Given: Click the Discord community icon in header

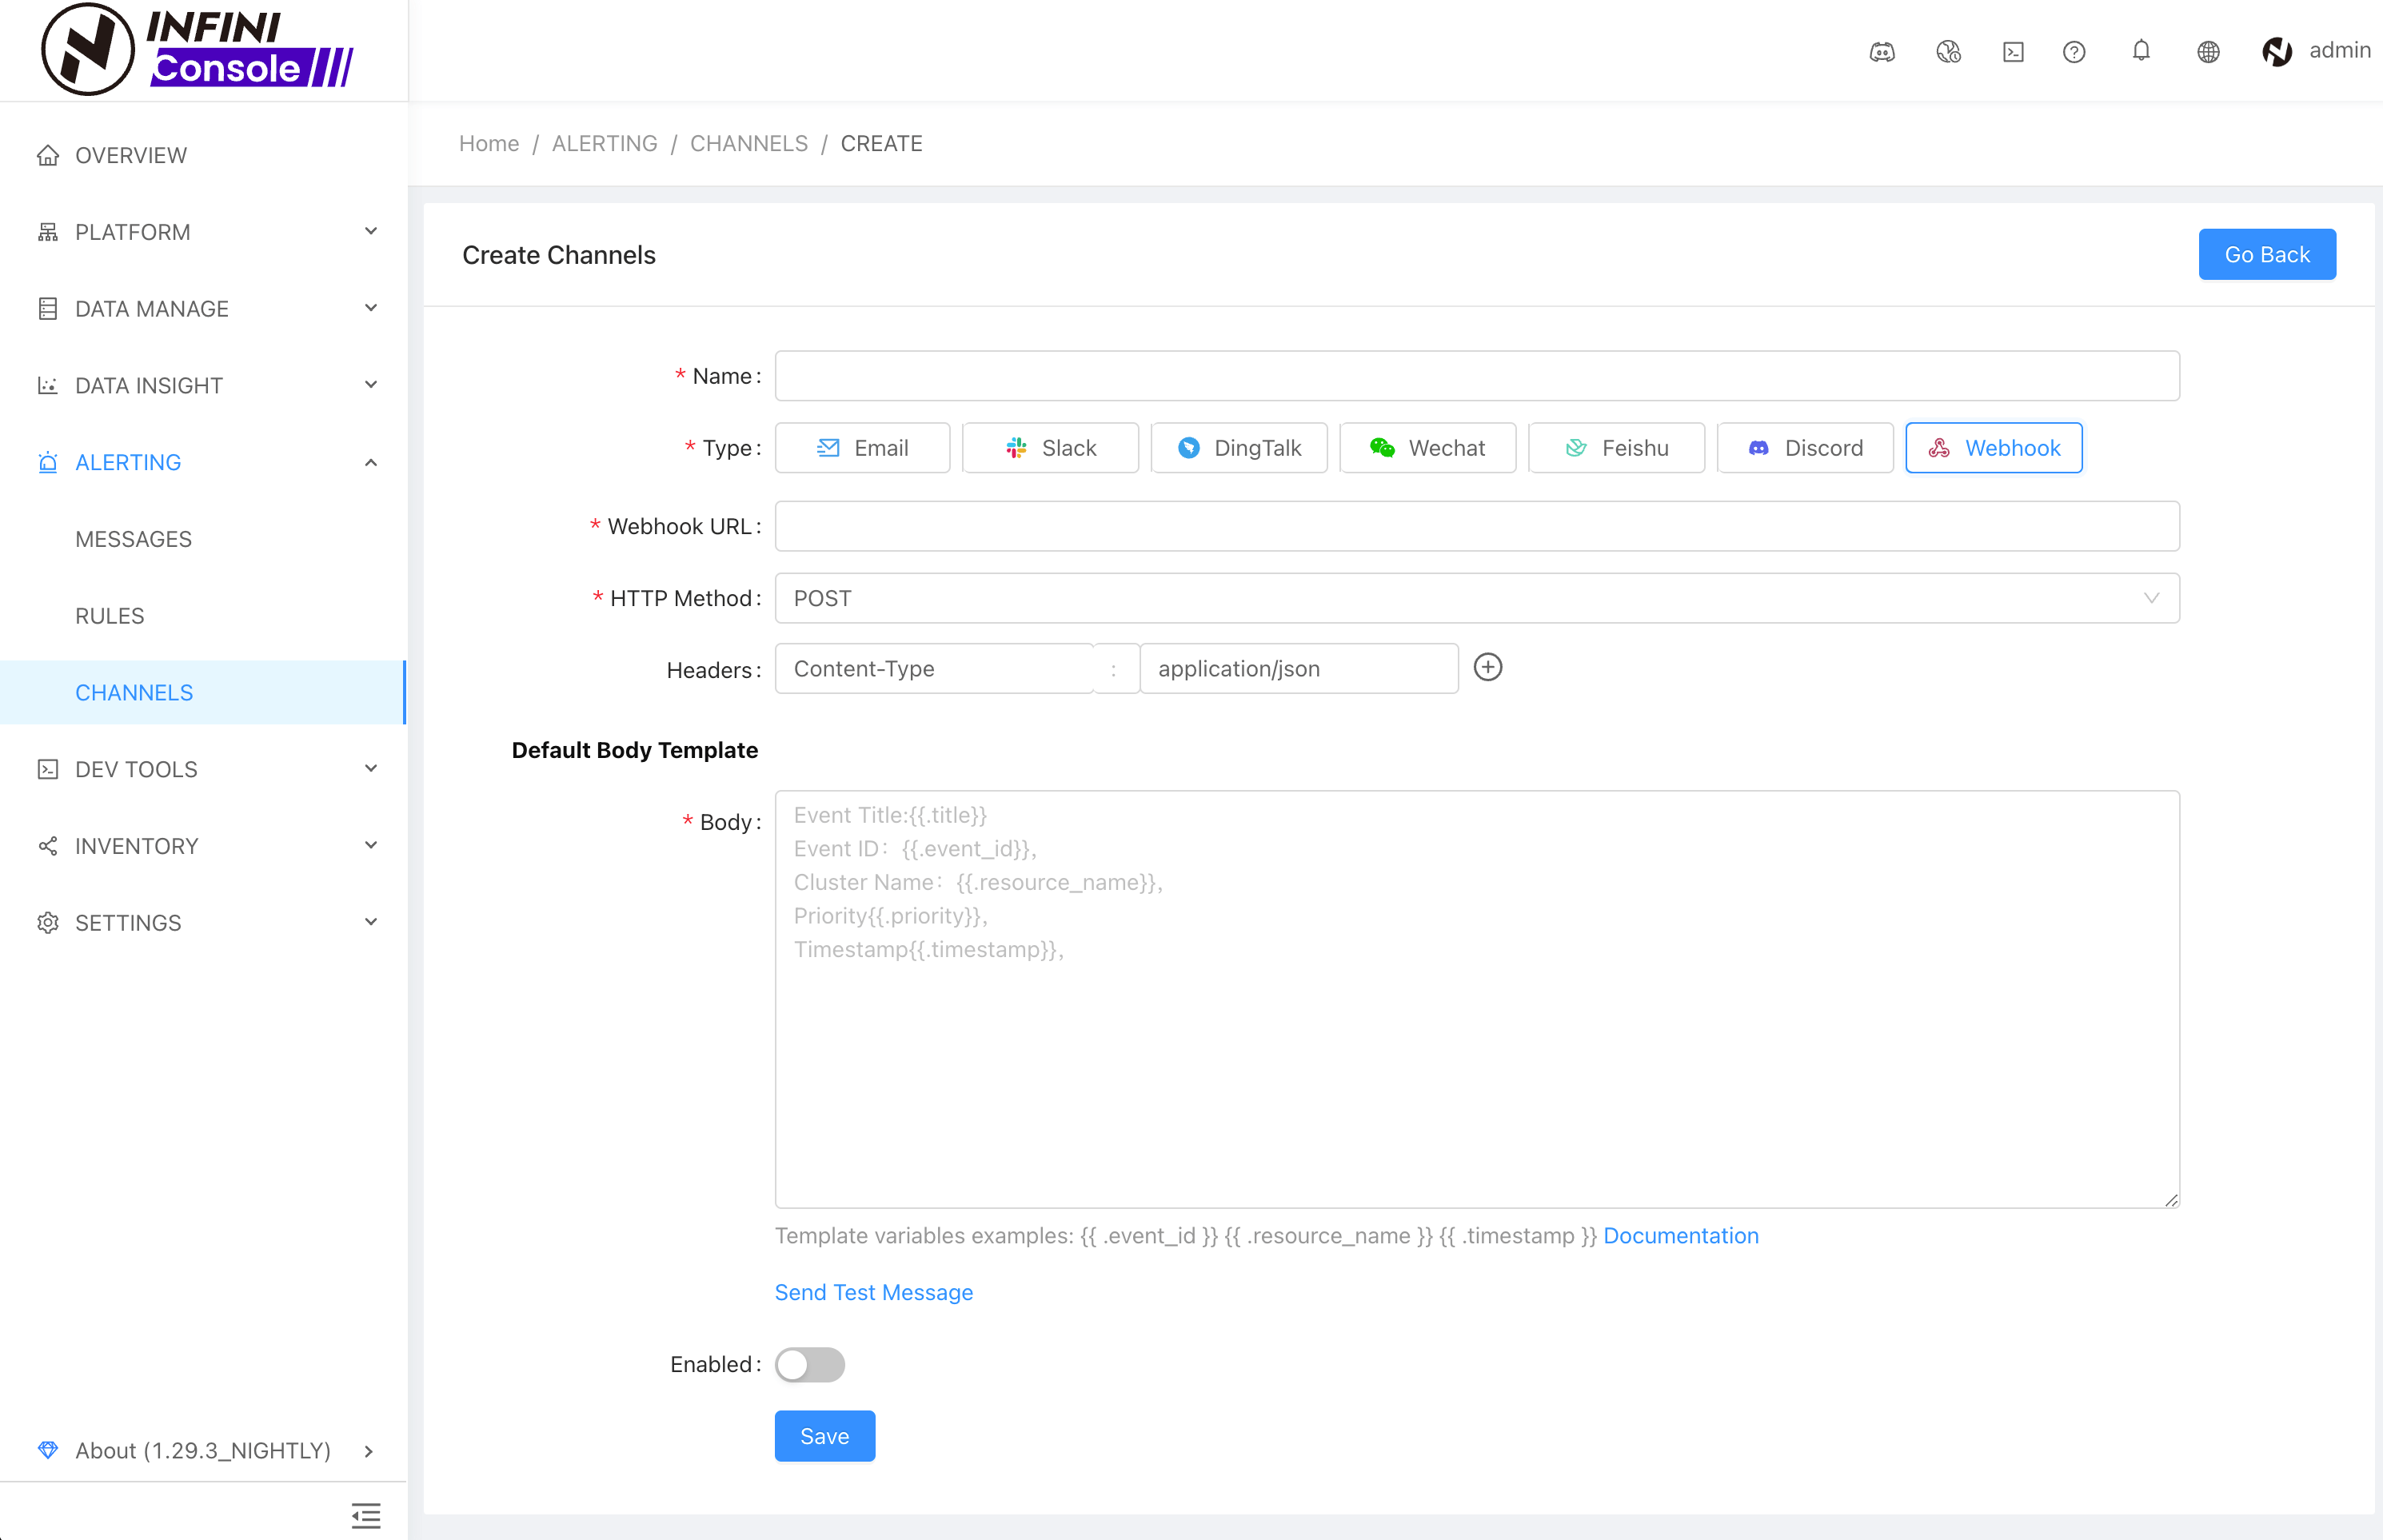Looking at the screenshot, I should pyautogui.click(x=1881, y=52).
